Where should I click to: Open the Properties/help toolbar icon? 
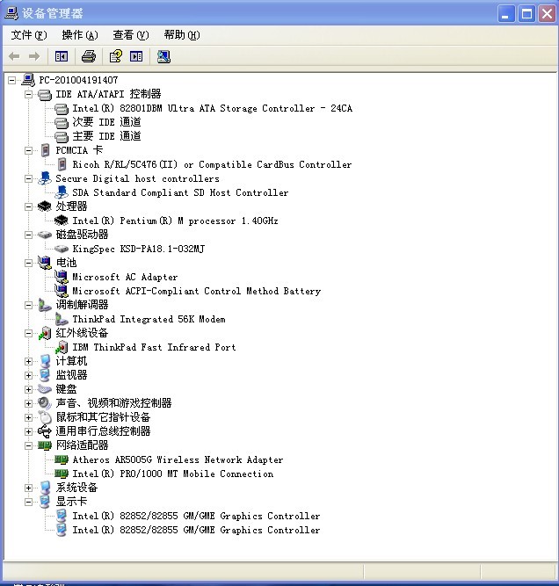pos(115,56)
